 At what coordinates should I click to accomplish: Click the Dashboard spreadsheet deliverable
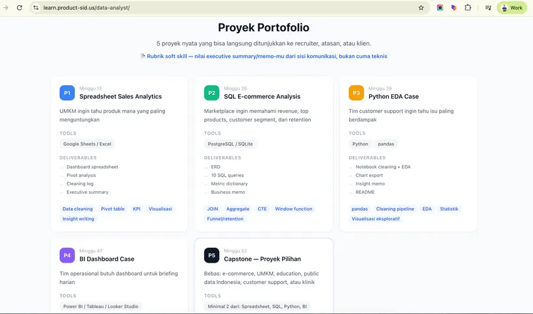pos(92,167)
